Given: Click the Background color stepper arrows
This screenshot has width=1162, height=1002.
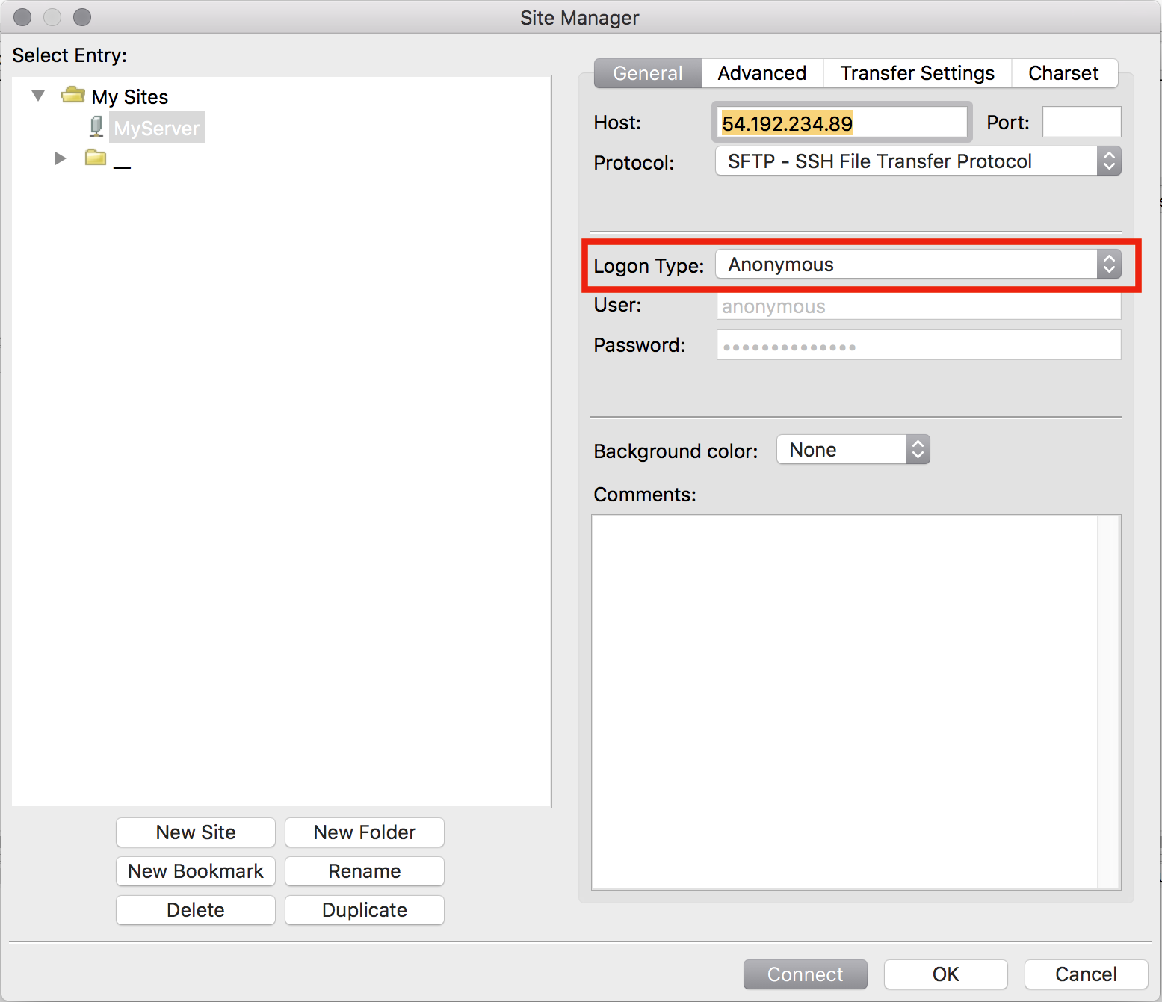Looking at the screenshot, I should (917, 449).
